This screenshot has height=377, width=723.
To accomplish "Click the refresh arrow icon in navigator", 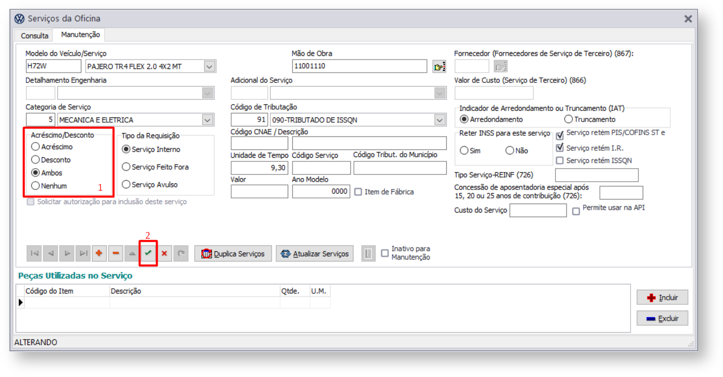I will tap(181, 253).
